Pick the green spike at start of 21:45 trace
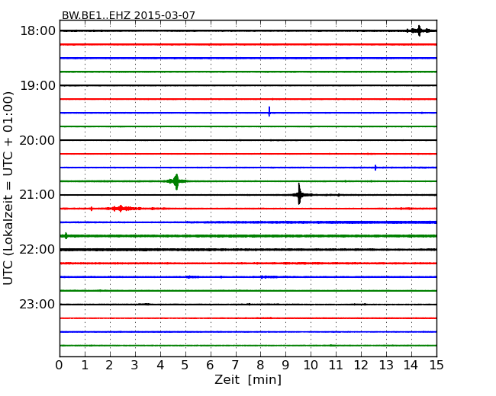Viewport: 496px width, 396px height. tap(66, 235)
